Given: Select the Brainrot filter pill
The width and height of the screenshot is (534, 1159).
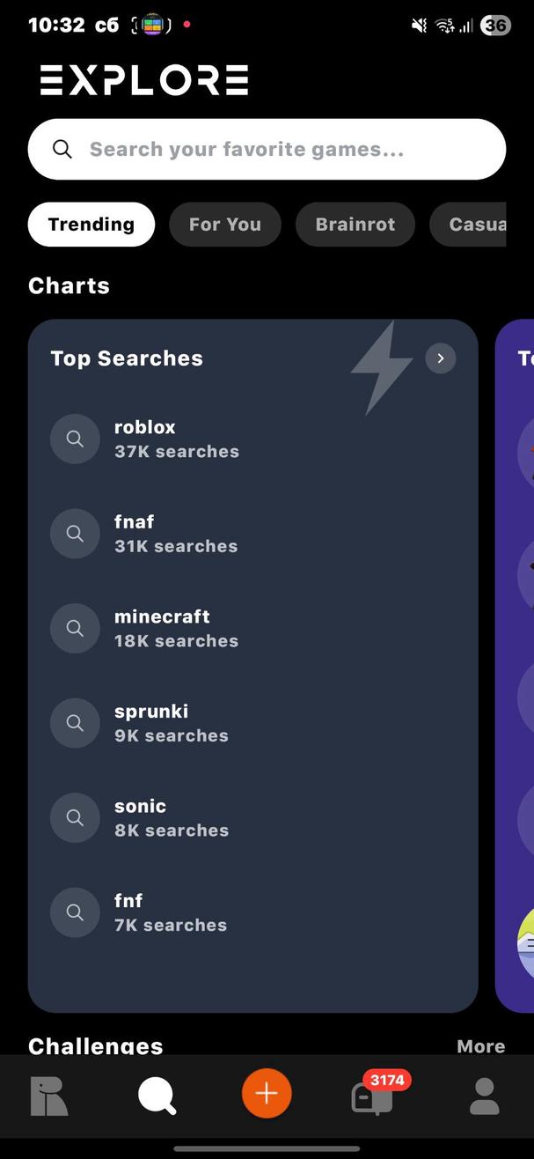Looking at the screenshot, I should [x=355, y=224].
